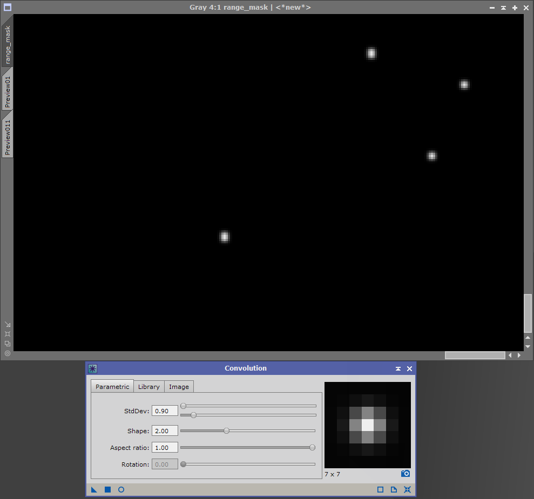Click the Apply Global circle icon
The height and width of the screenshot is (499, 534).
[121, 489]
